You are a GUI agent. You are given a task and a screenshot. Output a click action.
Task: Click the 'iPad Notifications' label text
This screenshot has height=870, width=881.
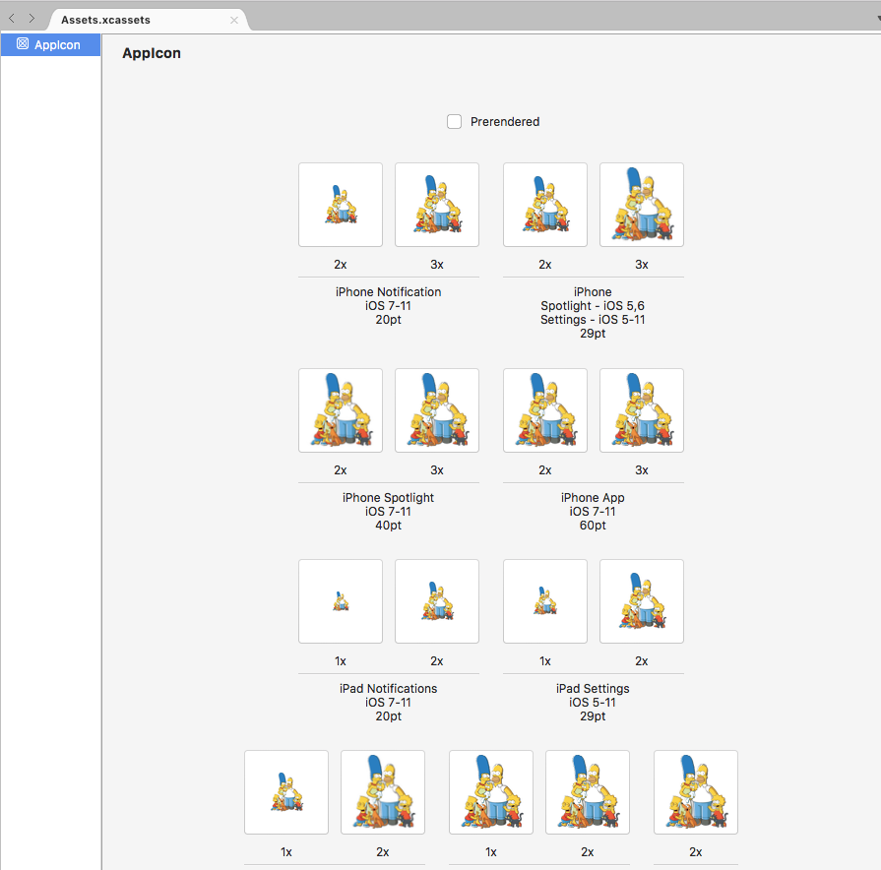pyautogui.click(x=388, y=689)
